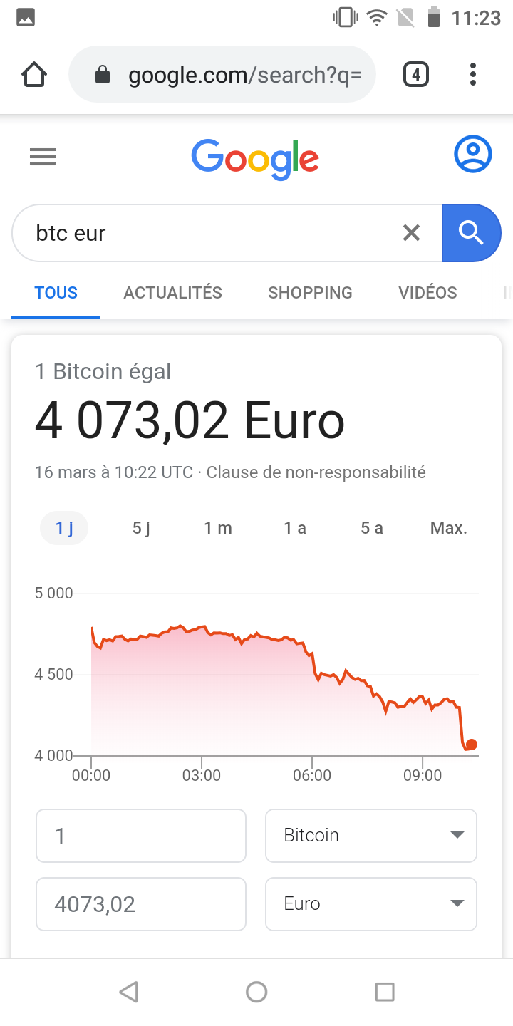Tap the Google account profile icon
The image size is (513, 1026).
[x=473, y=154]
